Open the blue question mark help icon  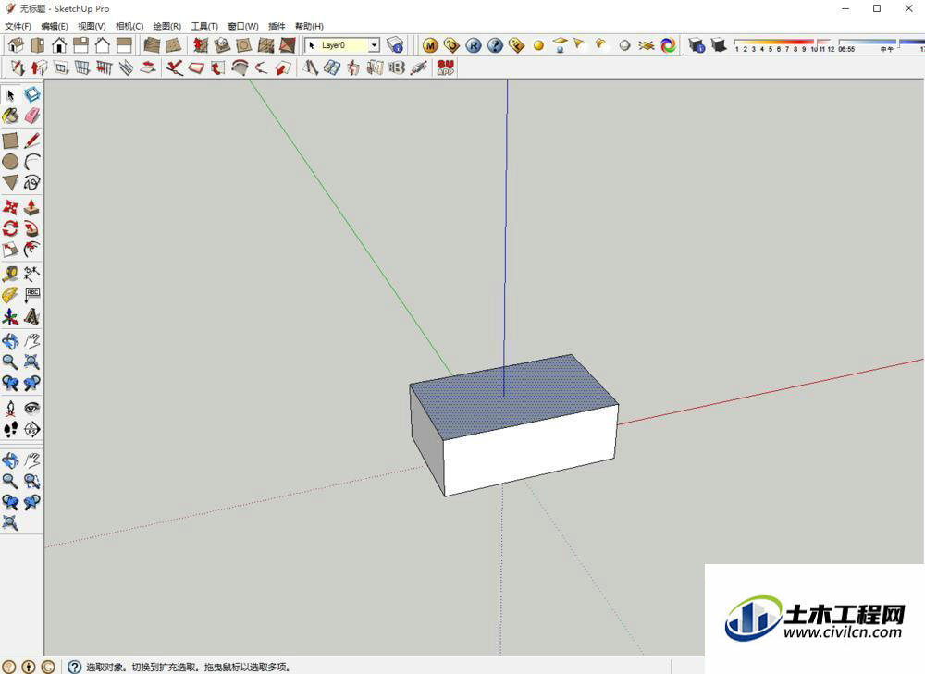coord(495,45)
